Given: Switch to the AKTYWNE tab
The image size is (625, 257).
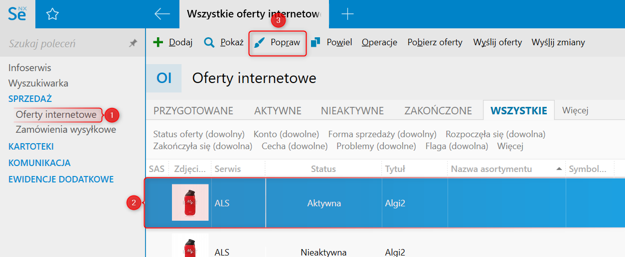Looking at the screenshot, I should point(278,110).
